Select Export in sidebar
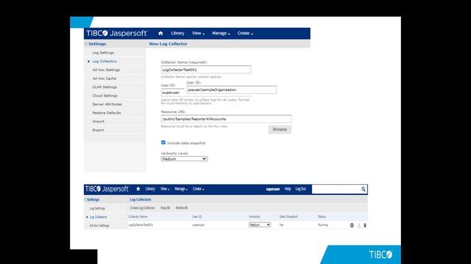Screen dimensions: 471x264 pos(98,131)
